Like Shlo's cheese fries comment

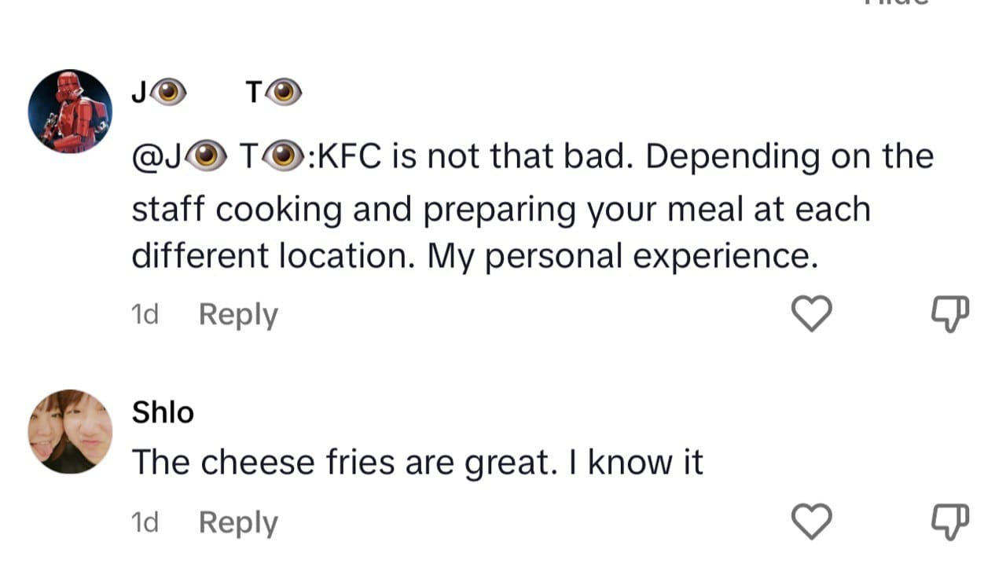click(x=810, y=522)
